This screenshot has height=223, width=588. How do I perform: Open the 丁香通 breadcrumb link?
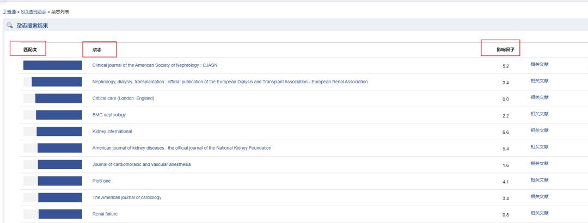[x=10, y=11]
